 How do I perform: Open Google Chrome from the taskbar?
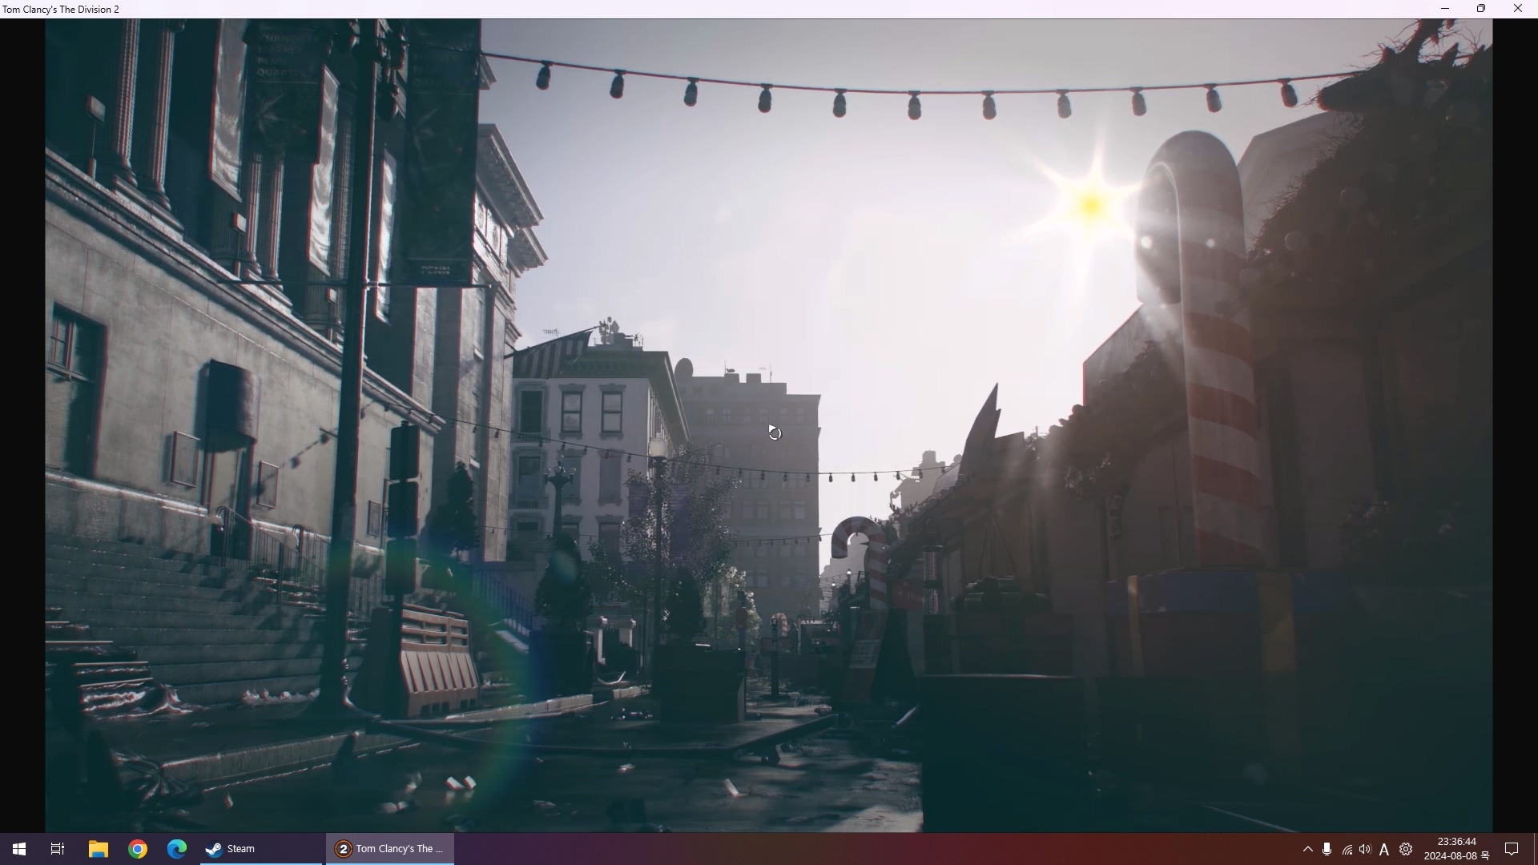click(x=138, y=849)
